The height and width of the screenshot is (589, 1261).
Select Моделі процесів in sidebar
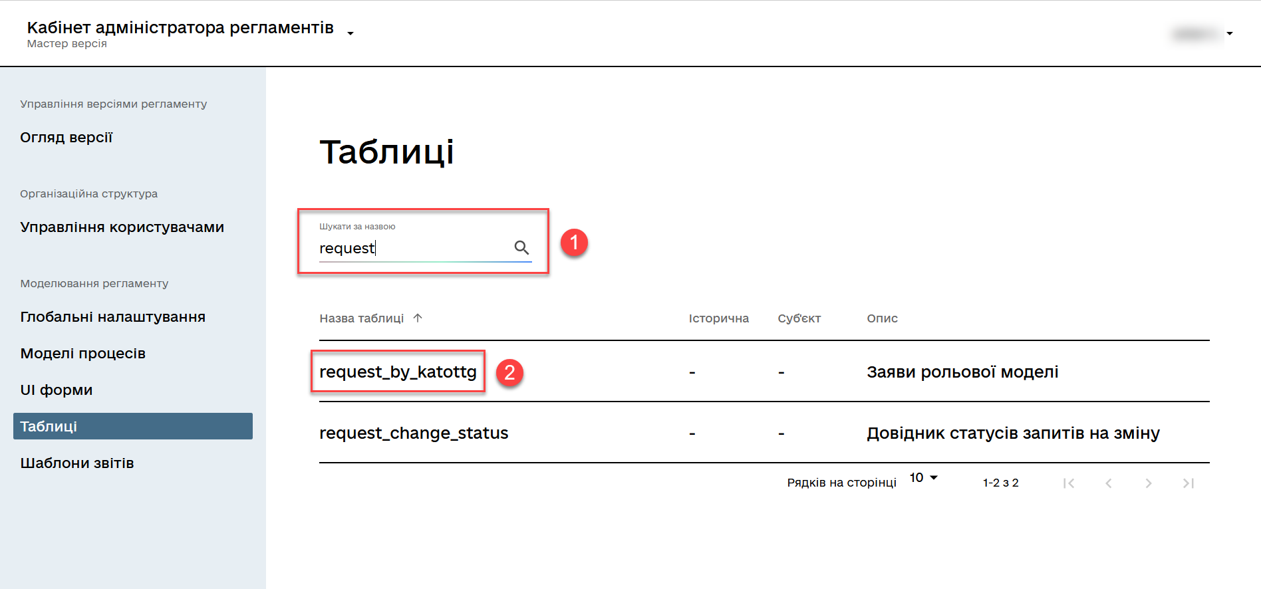pos(82,354)
